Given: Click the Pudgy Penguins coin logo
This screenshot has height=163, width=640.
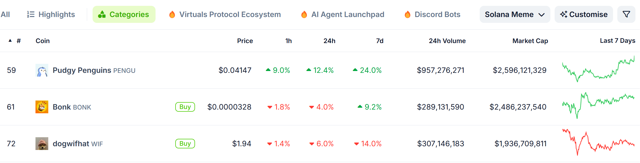Looking at the screenshot, I should tap(42, 70).
